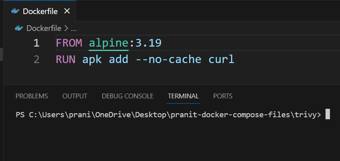
Task: Switch to the PROBLEMS panel tab
Action: pyautogui.click(x=32, y=96)
